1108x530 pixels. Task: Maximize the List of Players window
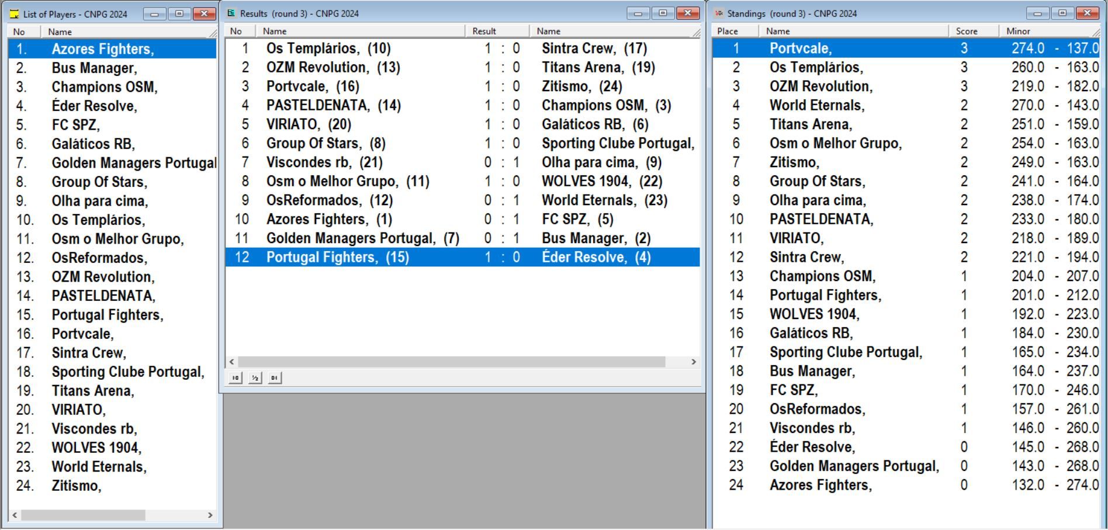coord(179,13)
